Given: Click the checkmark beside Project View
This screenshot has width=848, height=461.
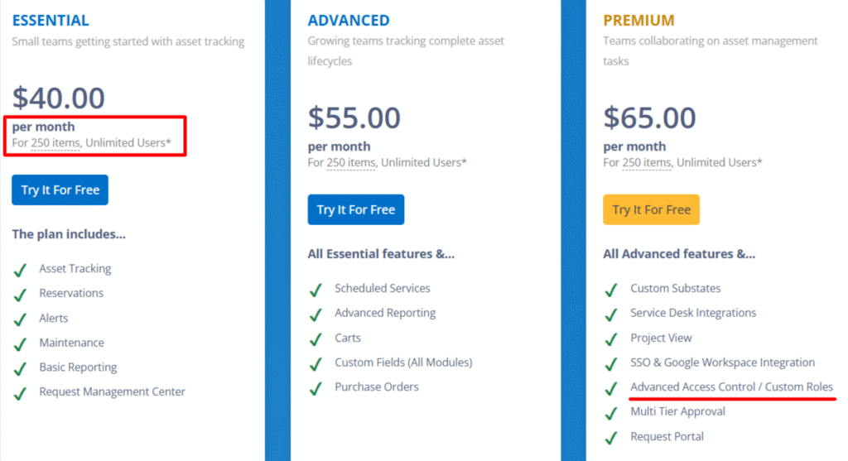Looking at the screenshot, I should pos(611,339).
